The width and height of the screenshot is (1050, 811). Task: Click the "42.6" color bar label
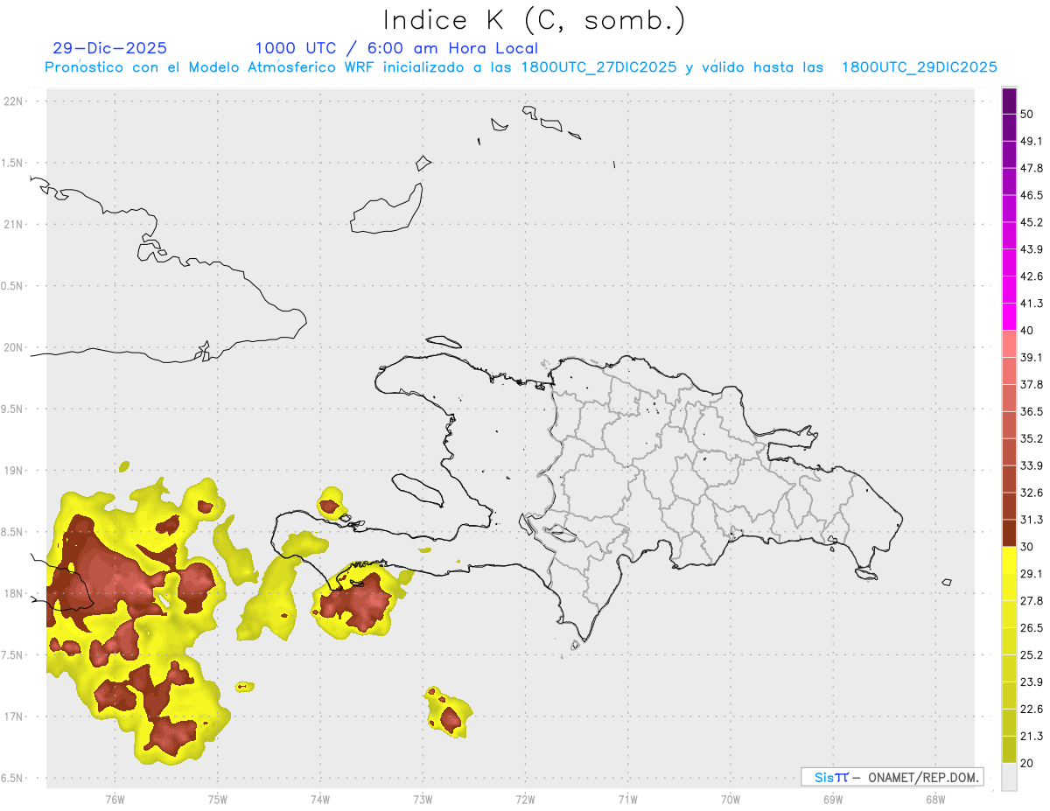click(1032, 276)
